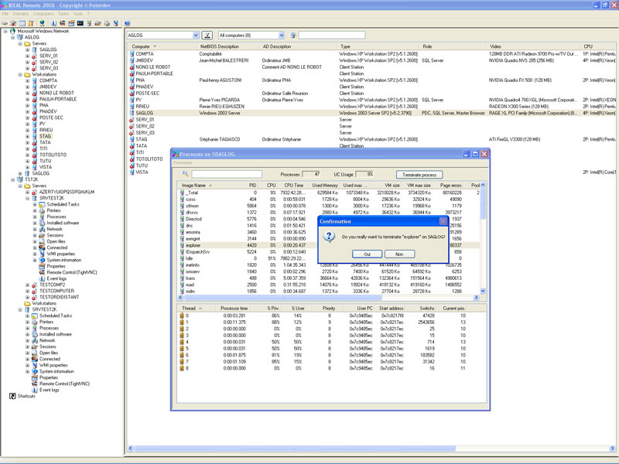
Task: Click the printer icon in the toolbar
Action: coord(107,23)
